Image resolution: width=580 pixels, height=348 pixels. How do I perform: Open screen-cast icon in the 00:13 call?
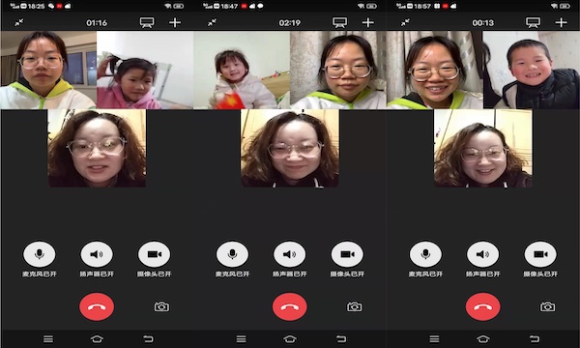[533, 22]
